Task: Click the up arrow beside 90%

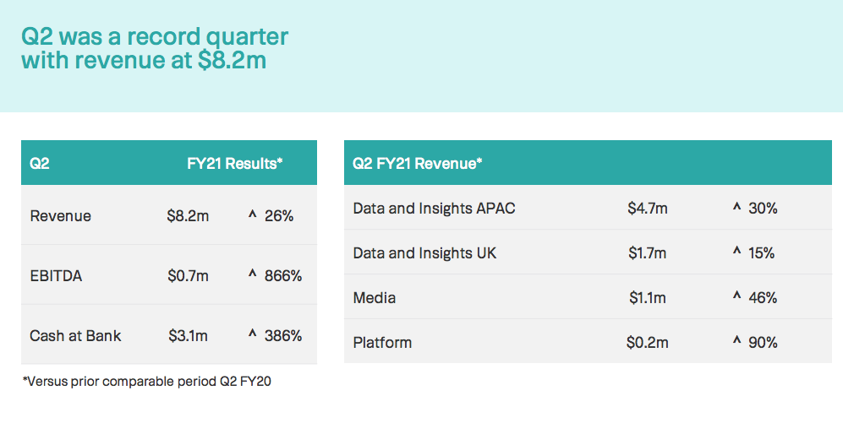Action: (x=736, y=340)
